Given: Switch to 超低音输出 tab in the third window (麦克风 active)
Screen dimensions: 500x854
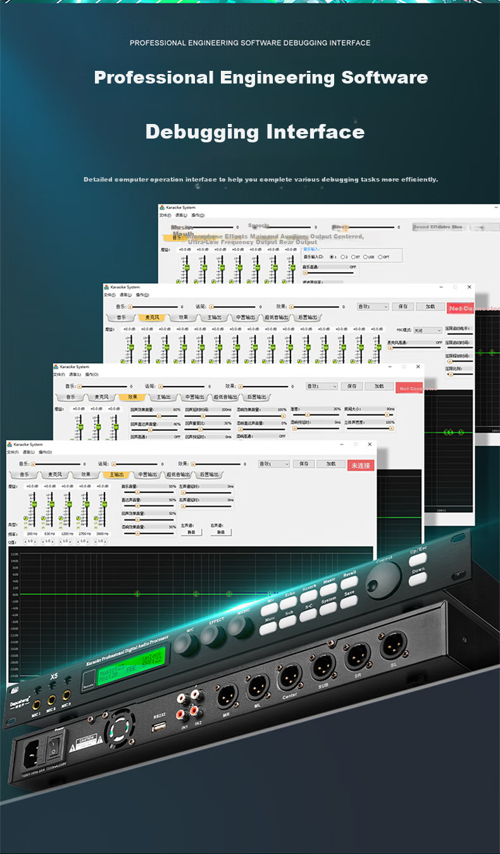Looking at the screenshot, I should [275, 317].
